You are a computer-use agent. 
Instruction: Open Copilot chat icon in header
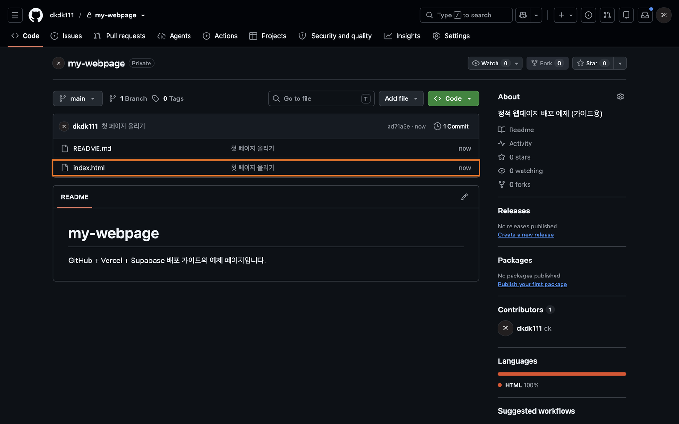[x=523, y=15]
